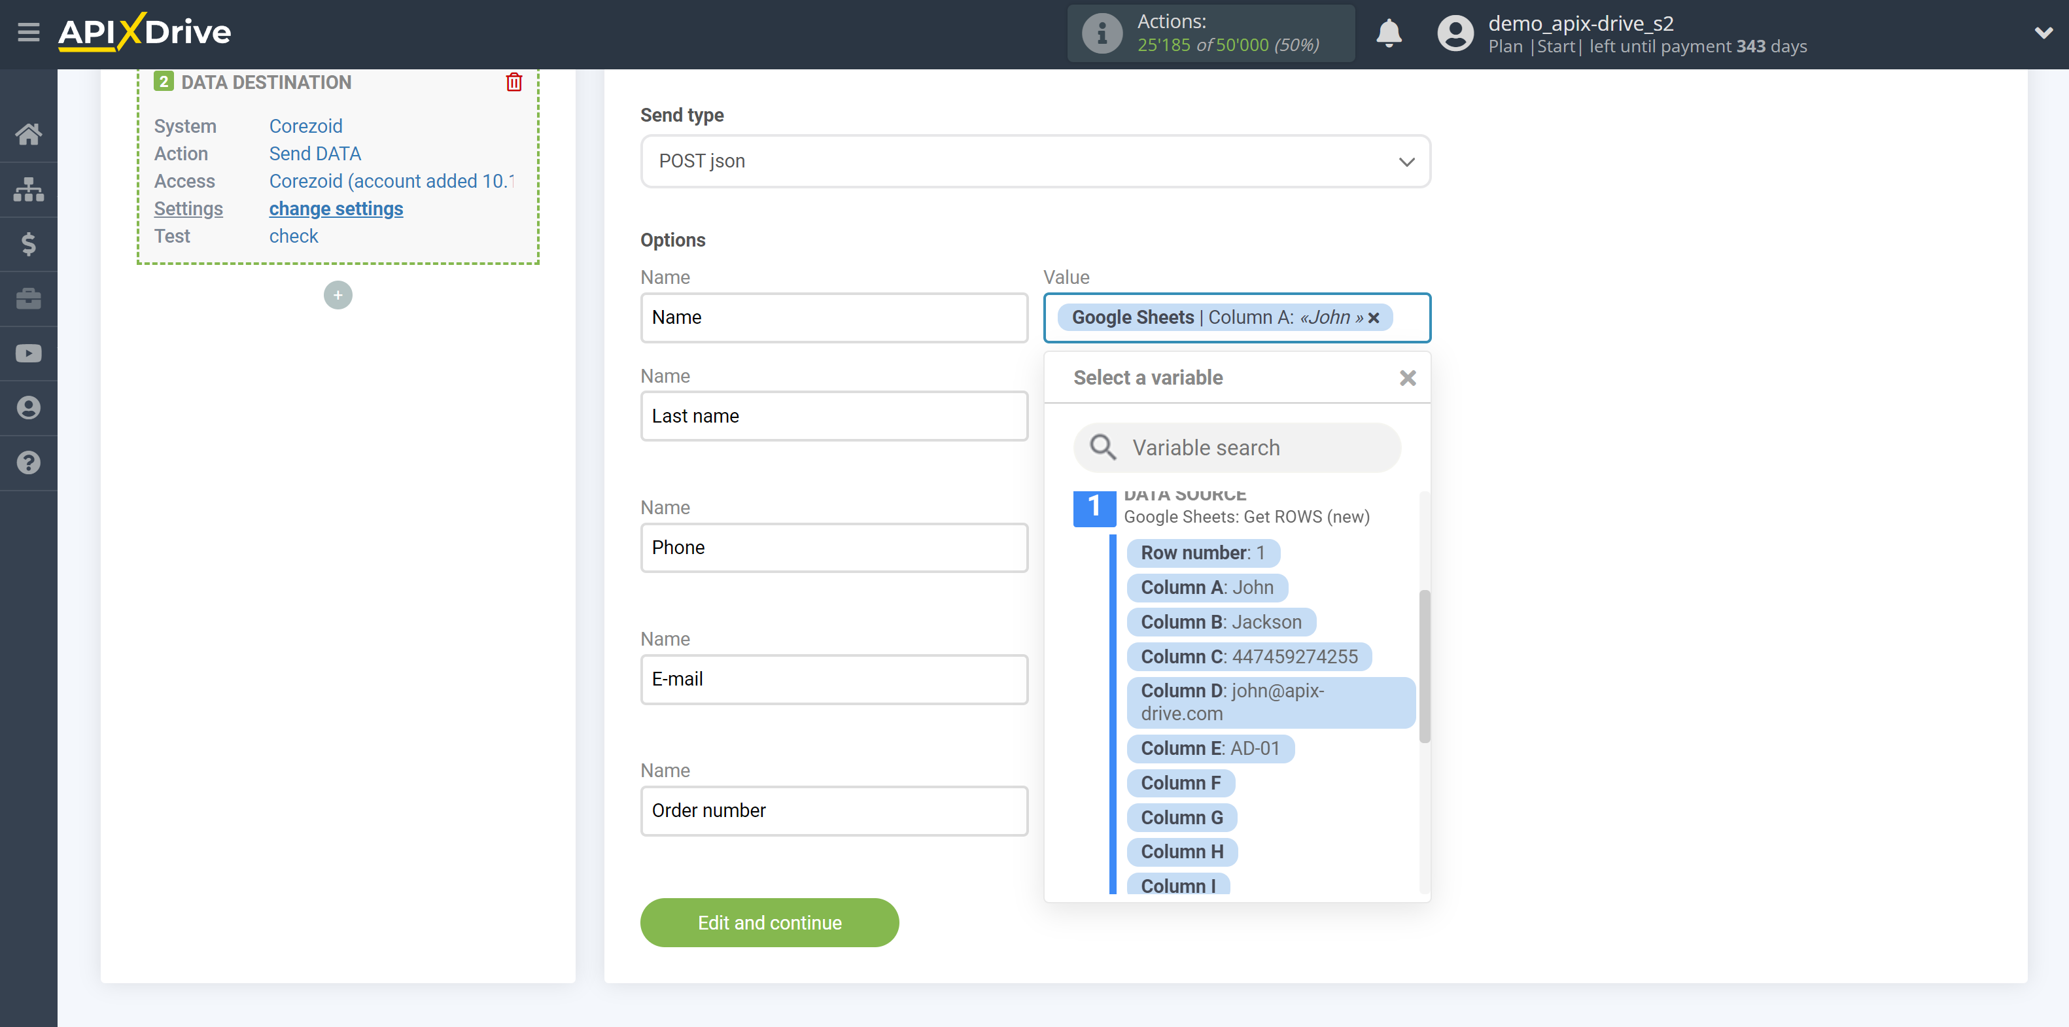The image size is (2069, 1027).
Task: Remove the Column A John variable tag
Action: click(x=1374, y=318)
